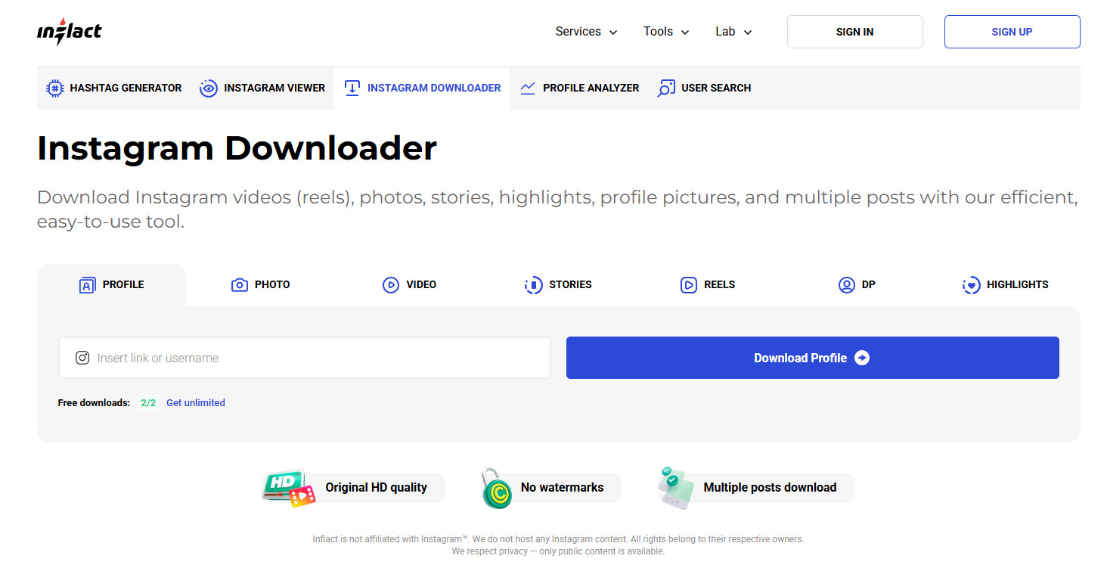Go to the Hashtag Generator tool
1107x571 pixels.
(114, 88)
